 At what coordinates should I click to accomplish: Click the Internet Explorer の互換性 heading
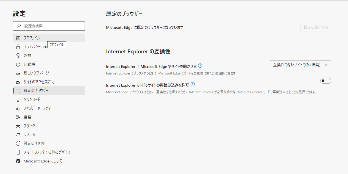click(x=138, y=52)
